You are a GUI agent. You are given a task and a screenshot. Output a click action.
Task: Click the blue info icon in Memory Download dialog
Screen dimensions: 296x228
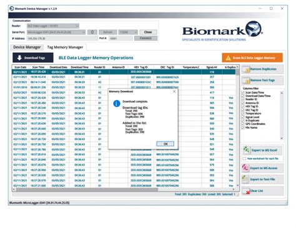coord(117,103)
